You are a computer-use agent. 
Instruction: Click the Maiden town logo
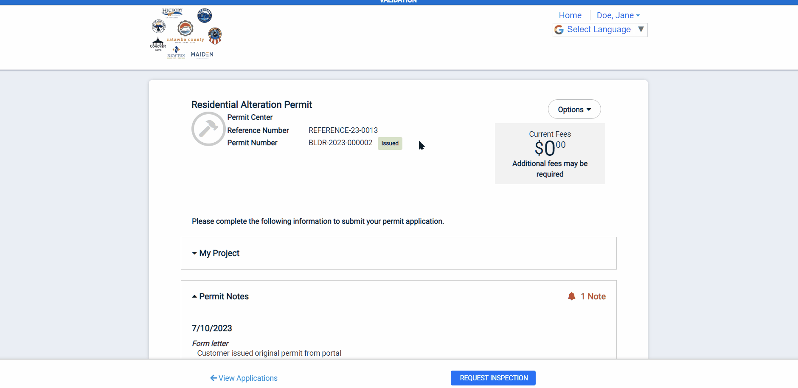tap(202, 54)
